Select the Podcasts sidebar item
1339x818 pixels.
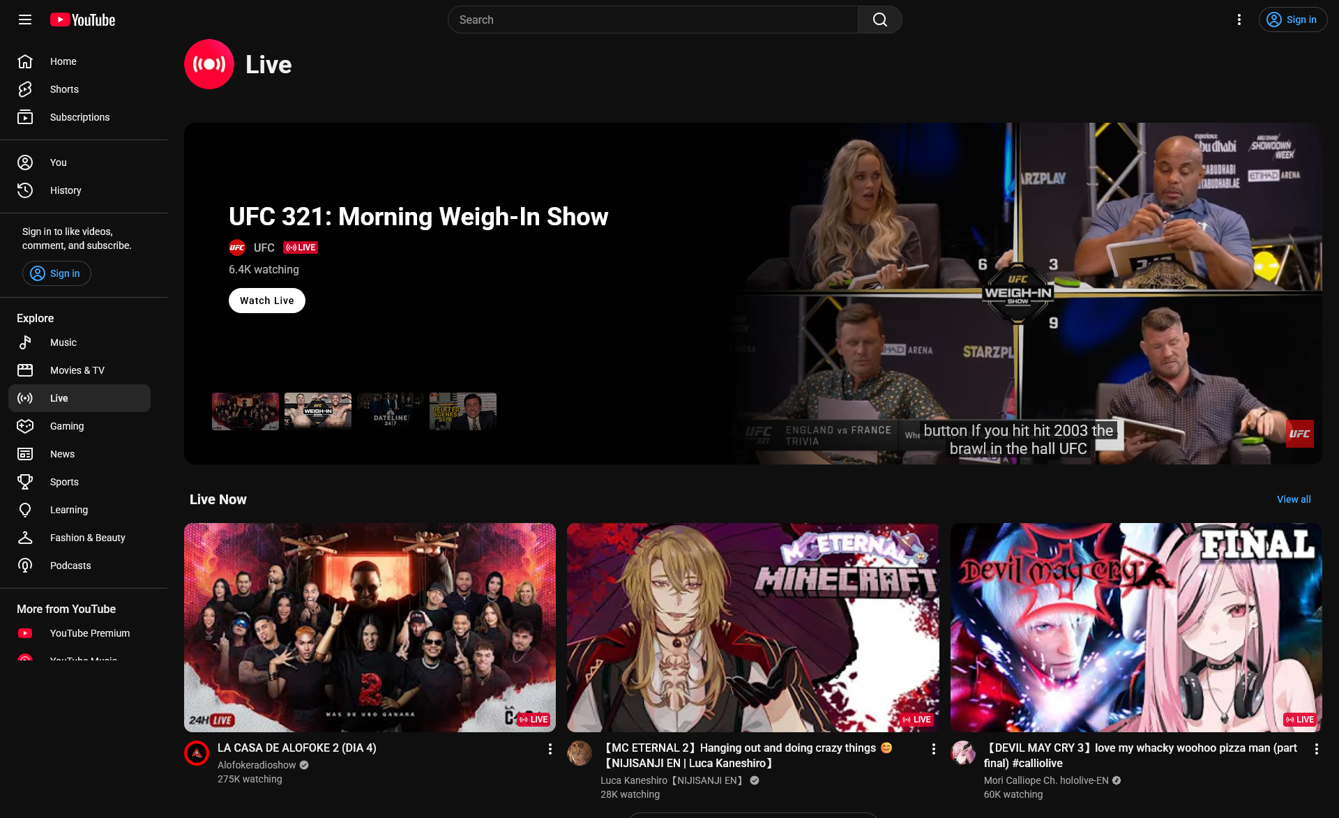70,566
